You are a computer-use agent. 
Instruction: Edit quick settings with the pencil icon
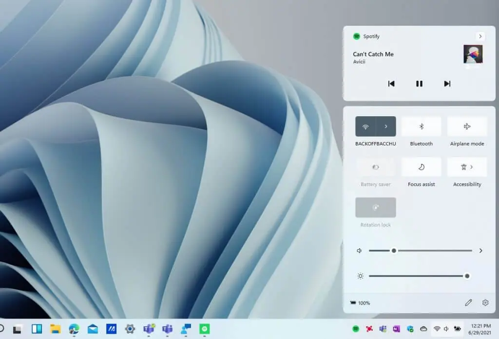tap(468, 303)
